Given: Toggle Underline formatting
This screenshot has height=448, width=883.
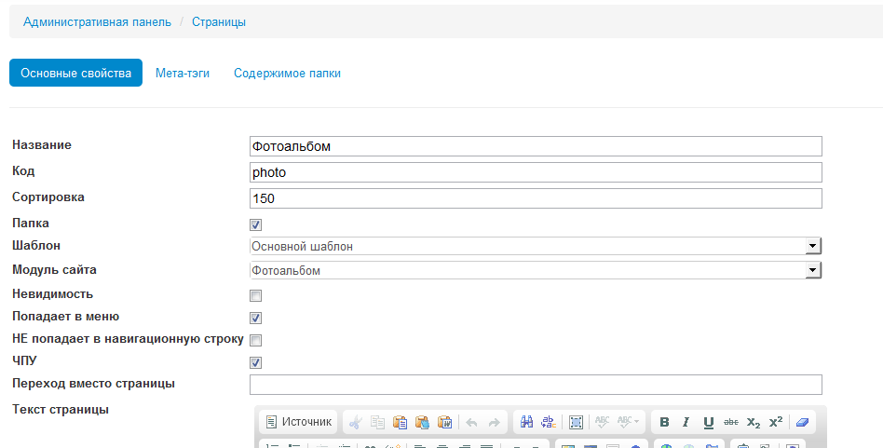Looking at the screenshot, I should click(x=709, y=422).
